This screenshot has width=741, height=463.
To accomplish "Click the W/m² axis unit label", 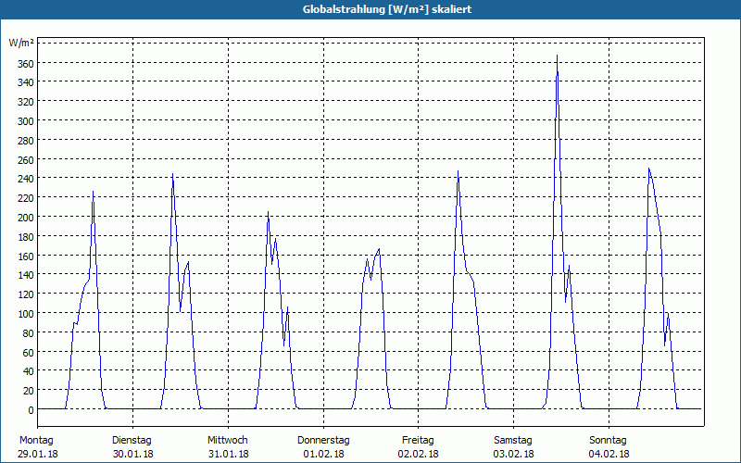I will click(x=21, y=43).
